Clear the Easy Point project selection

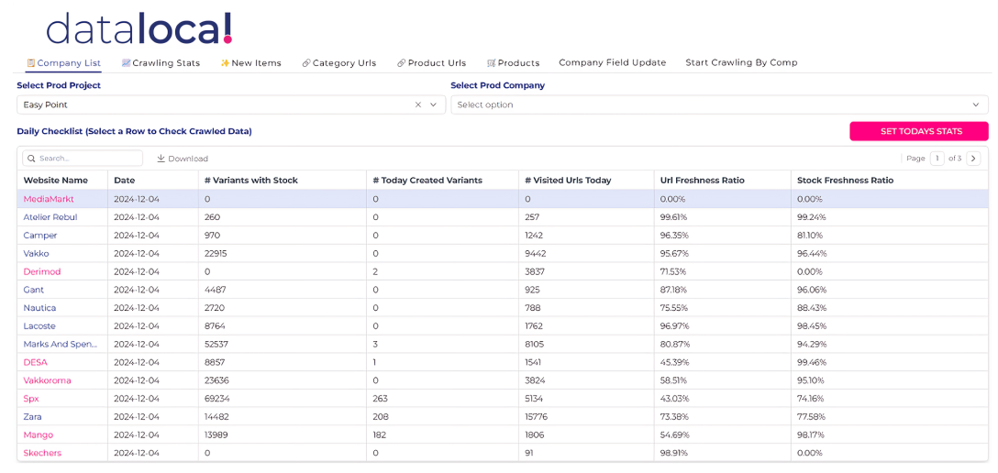tap(418, 104)
